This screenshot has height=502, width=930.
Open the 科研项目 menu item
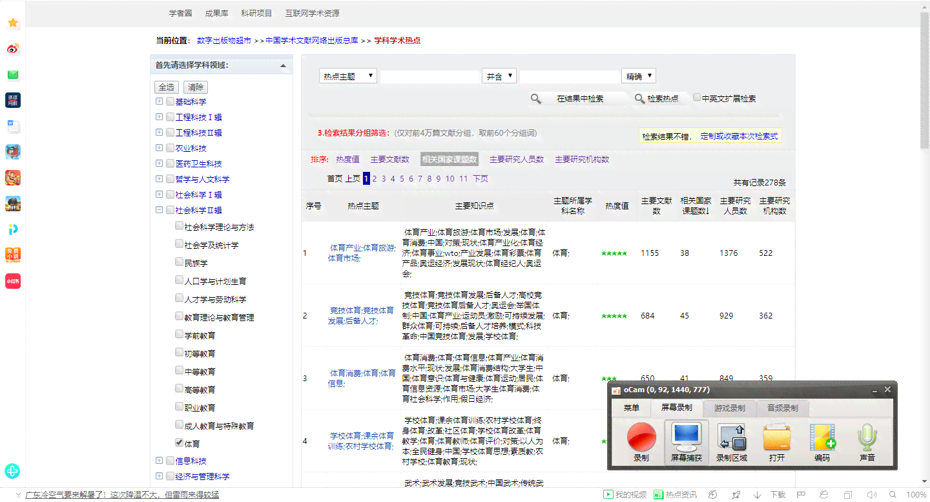(x=256, y=13)
